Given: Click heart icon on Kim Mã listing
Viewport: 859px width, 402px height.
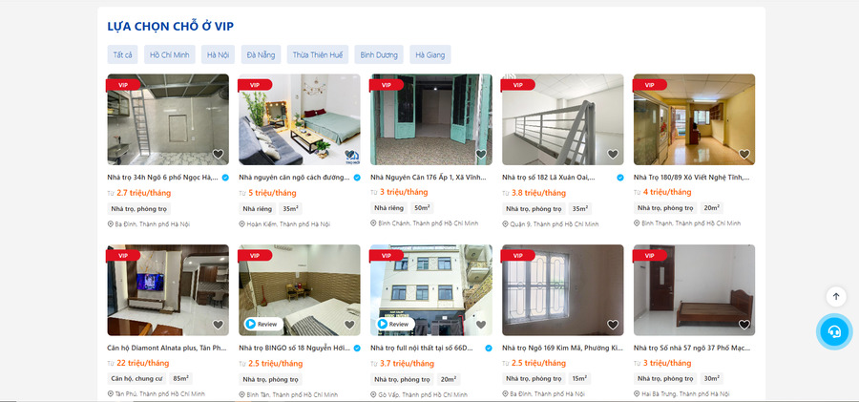Looking at the screenshot, I should coord(613,325).
